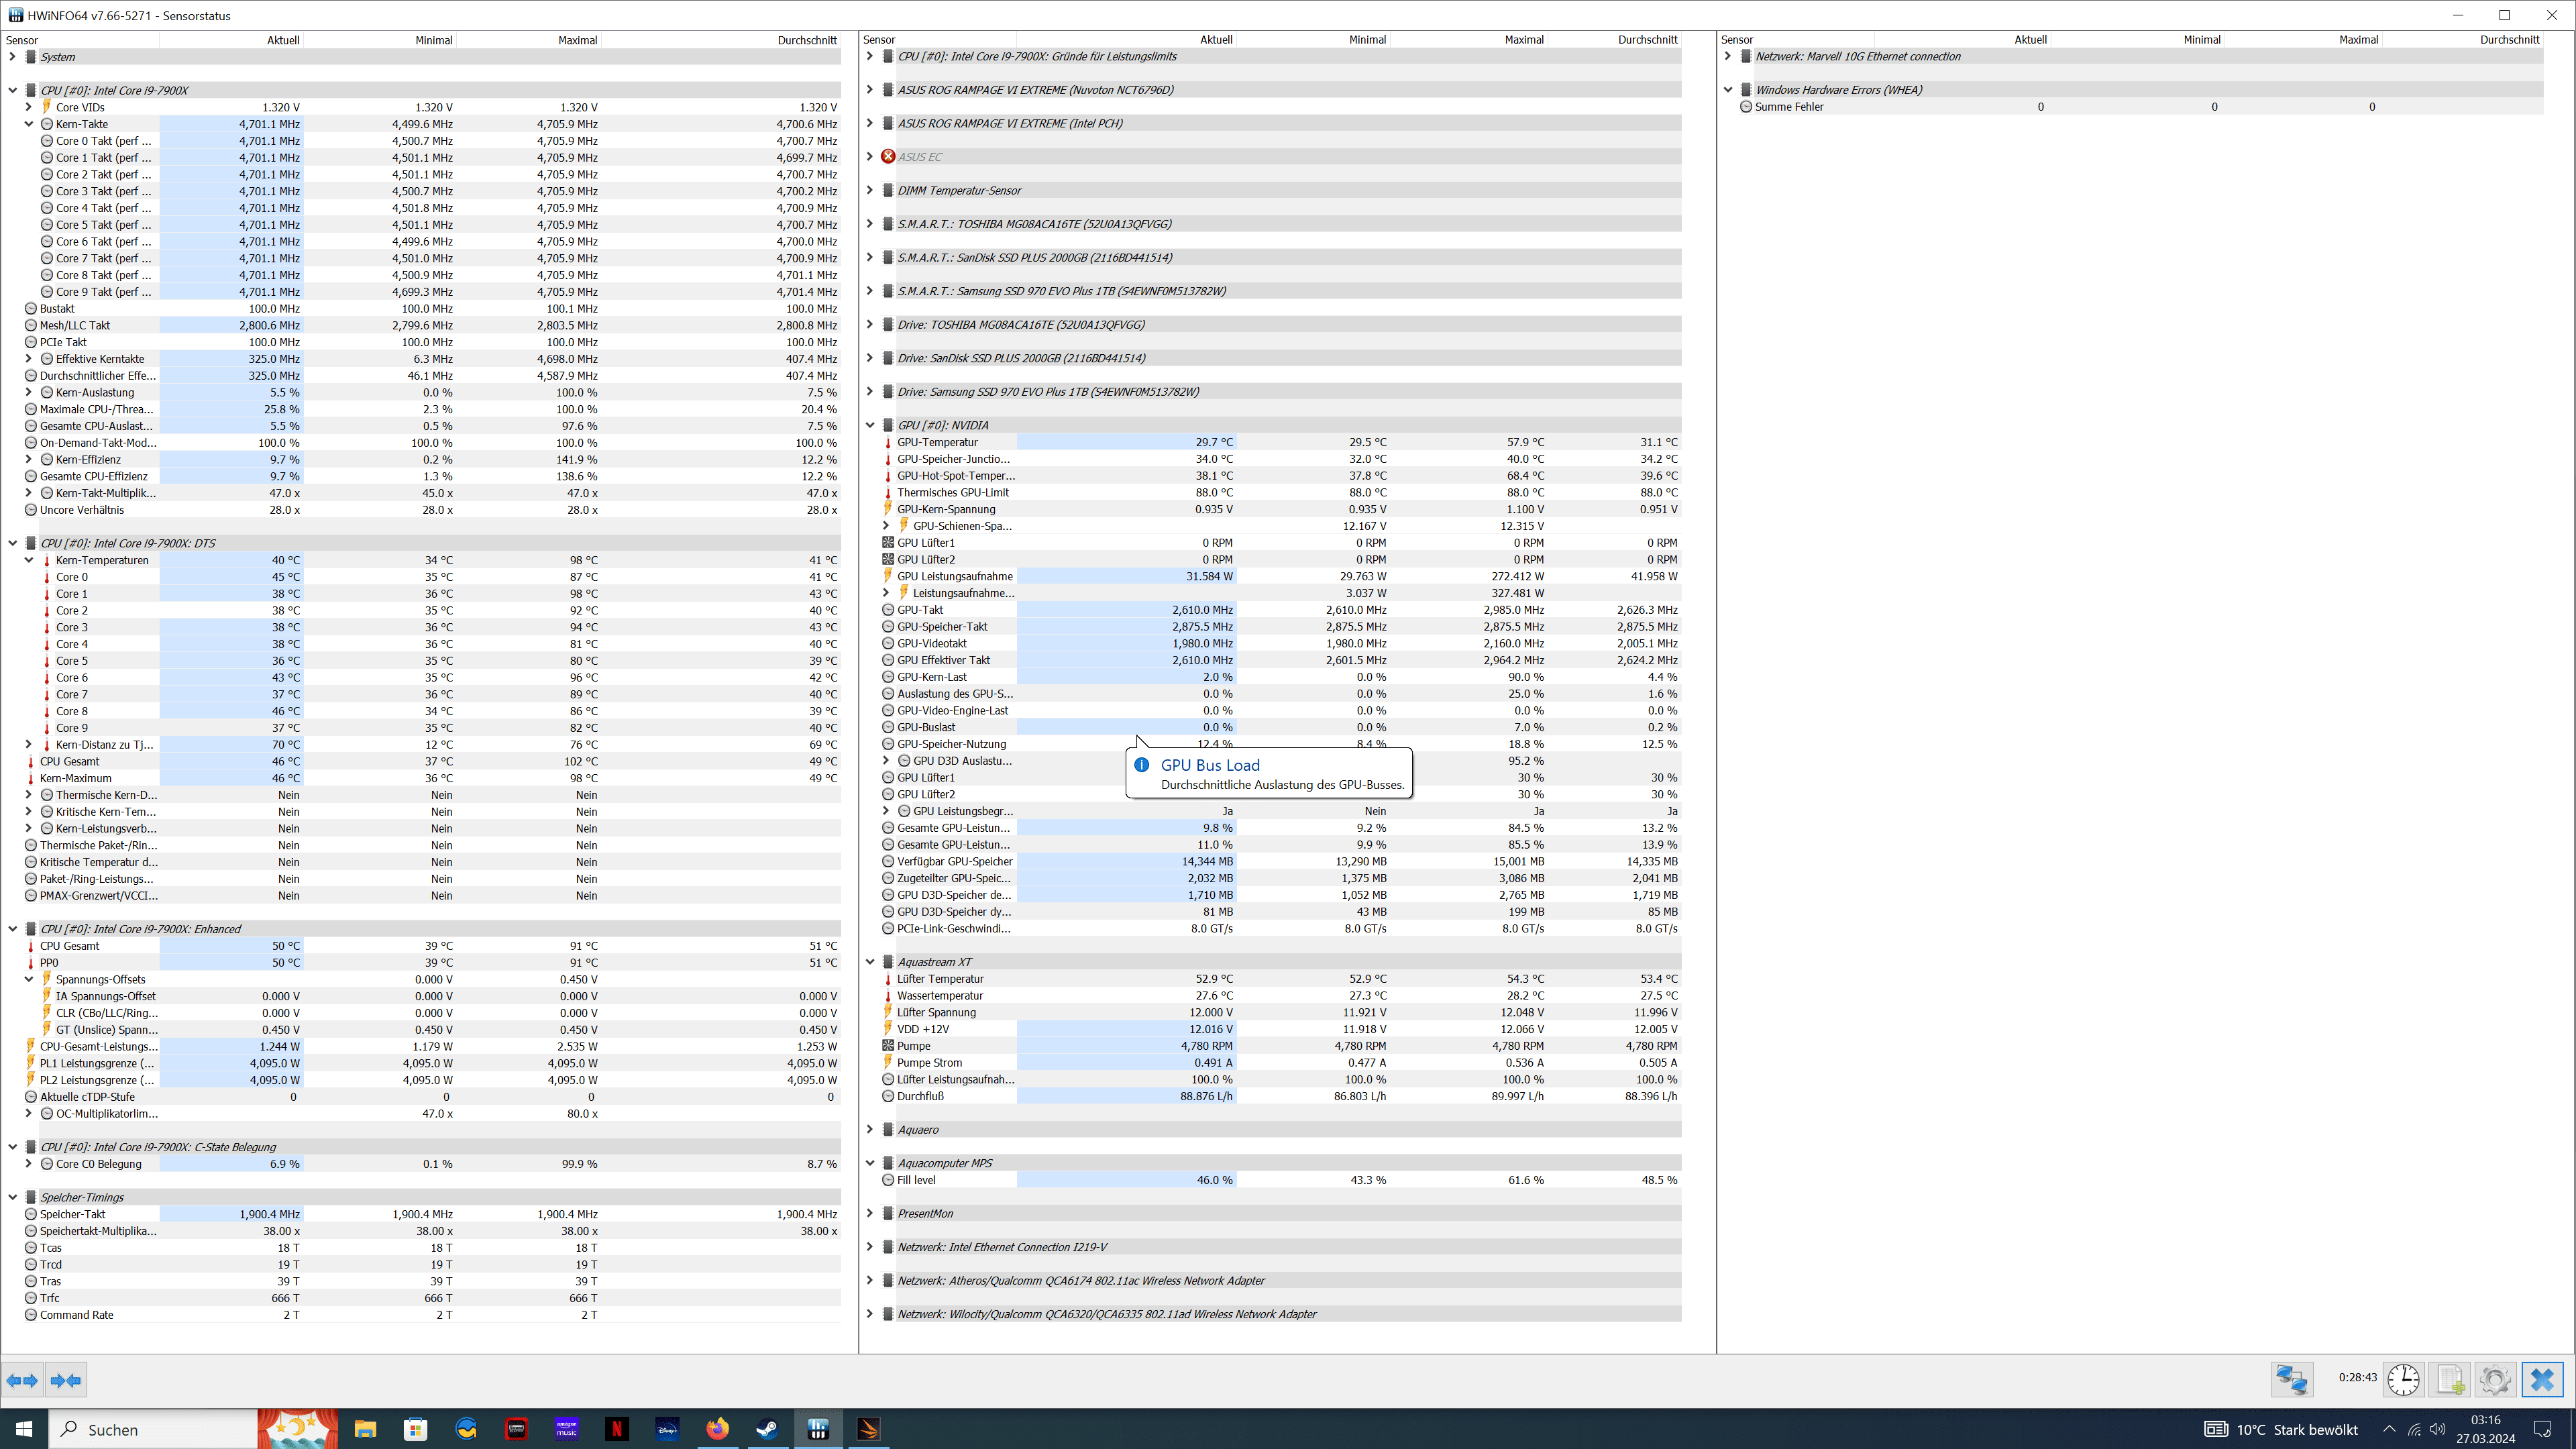Image resolution: width=2576 pixels, height=1449 pixels.
Task: Collapse the GPU [#0]: NVIDIA group
Action: (870, 425)
